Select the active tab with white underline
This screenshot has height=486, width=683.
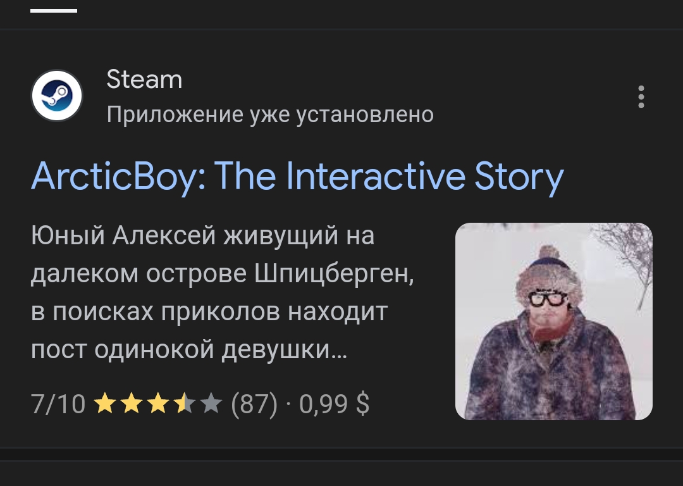coord(54,11)
